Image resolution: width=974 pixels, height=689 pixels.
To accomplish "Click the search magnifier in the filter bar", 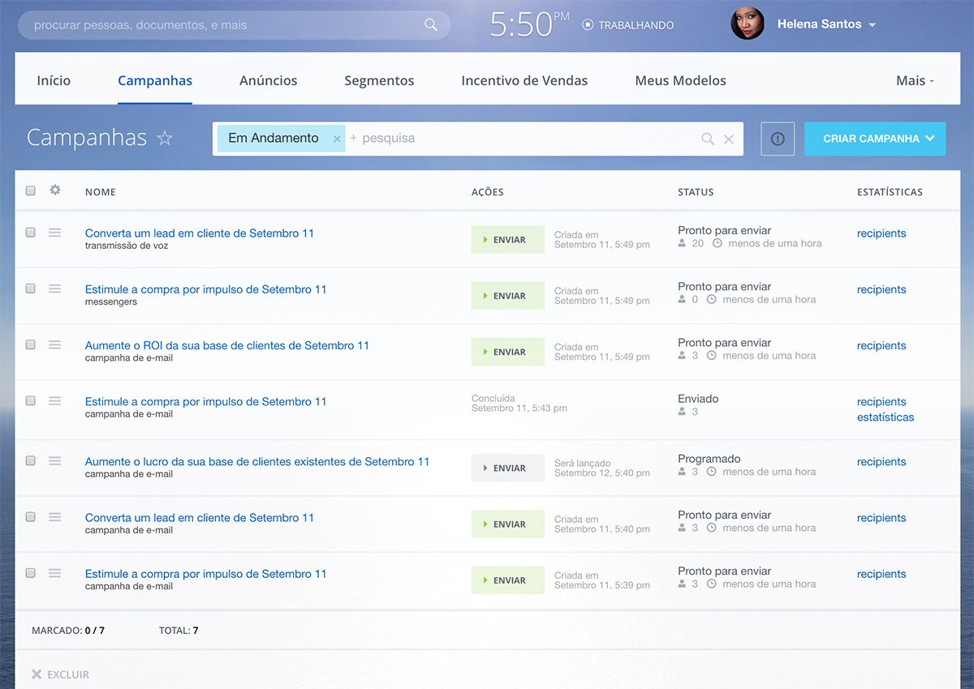I will pyautogui.click(x=708, y=139).
